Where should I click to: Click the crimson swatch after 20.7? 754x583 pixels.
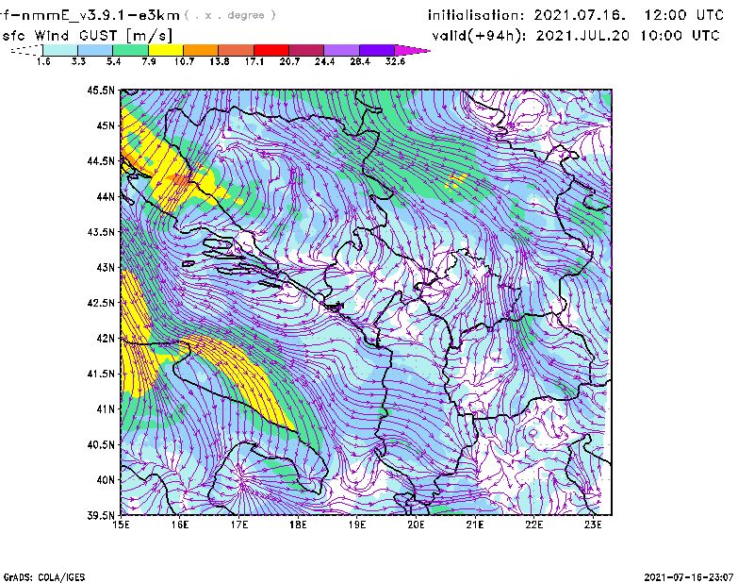coord(306,50)
